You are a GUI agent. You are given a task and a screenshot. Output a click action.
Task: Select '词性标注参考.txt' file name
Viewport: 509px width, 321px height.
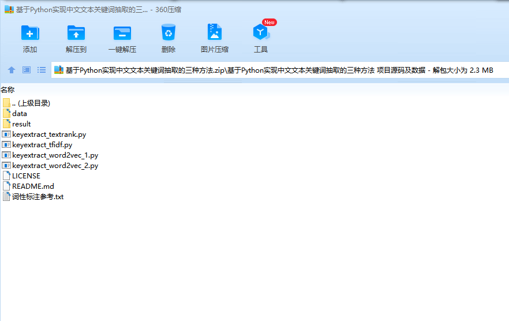[x=38, y=196]
